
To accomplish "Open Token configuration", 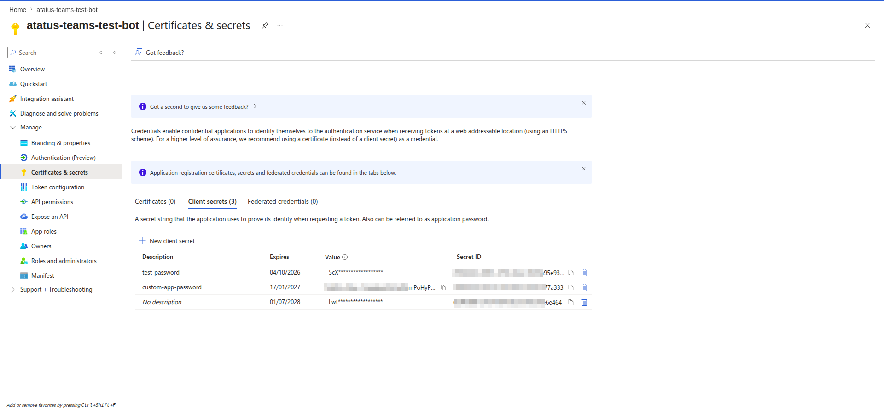I will click(x=58, y=187).
